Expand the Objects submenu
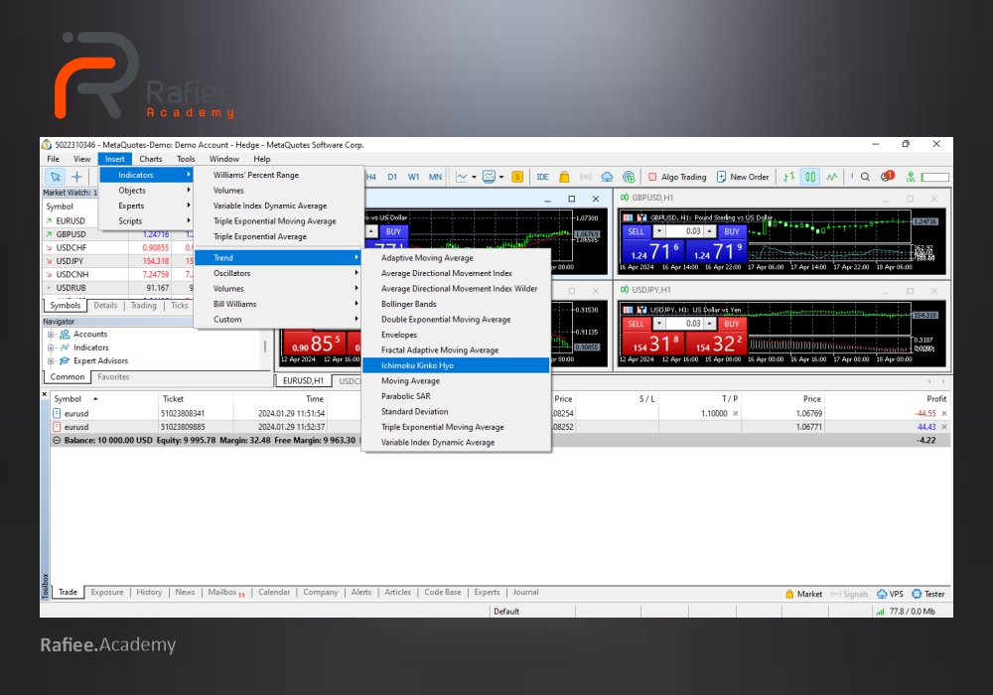993x695 pixels. (146, 190)
